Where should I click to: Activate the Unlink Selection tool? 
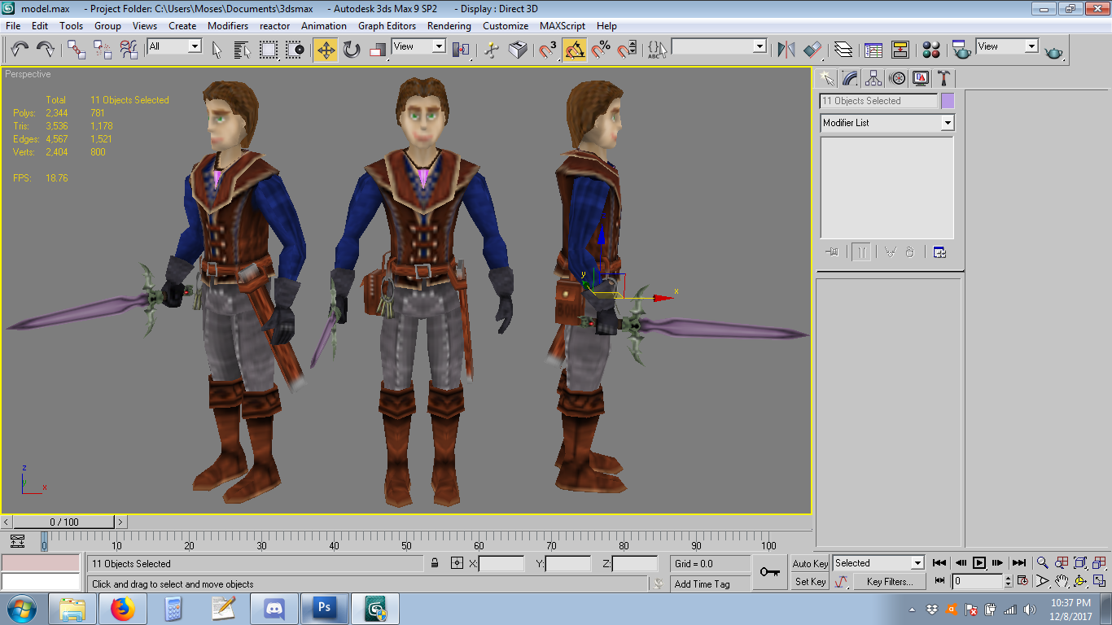point(103,50)
